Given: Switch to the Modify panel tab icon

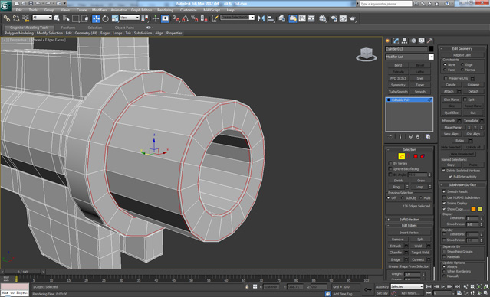Looking at the screenshot, I should (x=396, y=41).
